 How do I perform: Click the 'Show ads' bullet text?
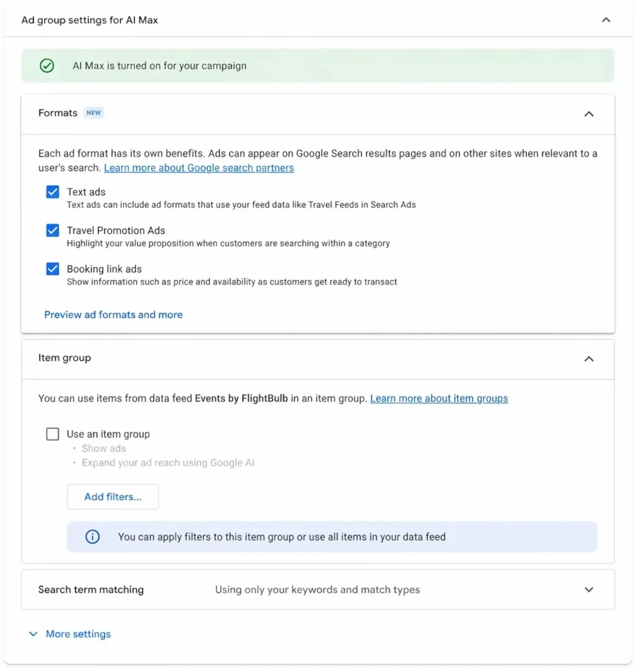104,448
